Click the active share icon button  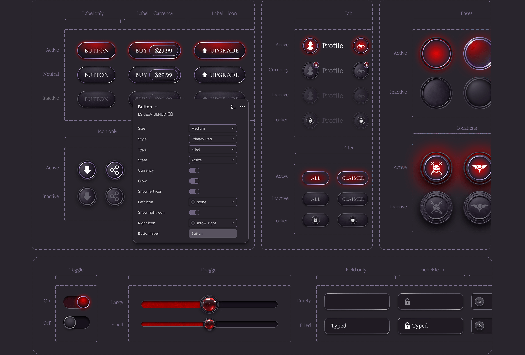[115, 170]
